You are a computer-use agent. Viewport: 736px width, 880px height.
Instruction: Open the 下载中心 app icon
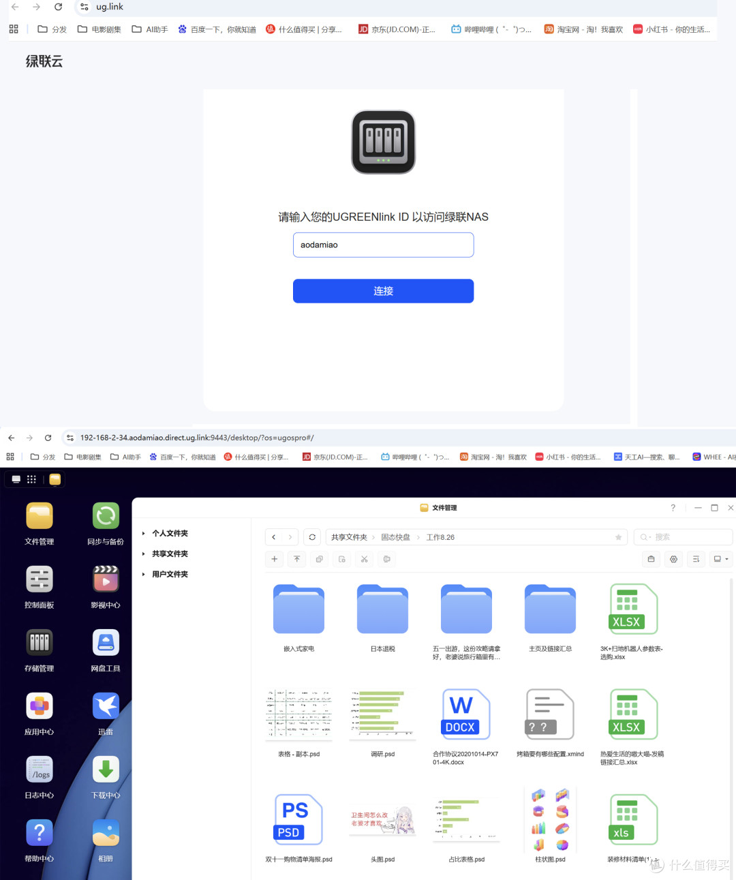[x=106, y=770]
